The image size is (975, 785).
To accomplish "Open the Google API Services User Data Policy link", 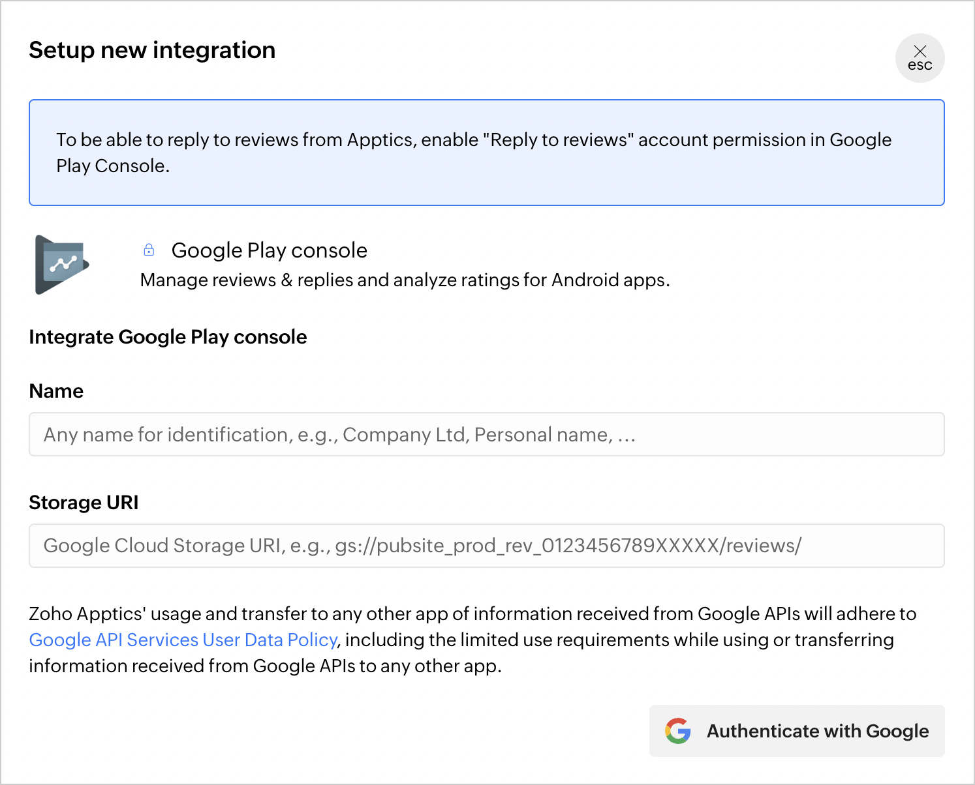I will (x=183, y=640).
